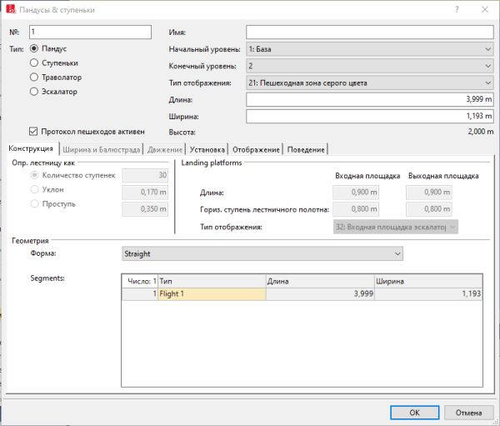Image resolution: width=500 pixels, height=426 pixels.
Task: Close the Пандусы & ступеньки dialog
Action: click(x=484, y=10)
